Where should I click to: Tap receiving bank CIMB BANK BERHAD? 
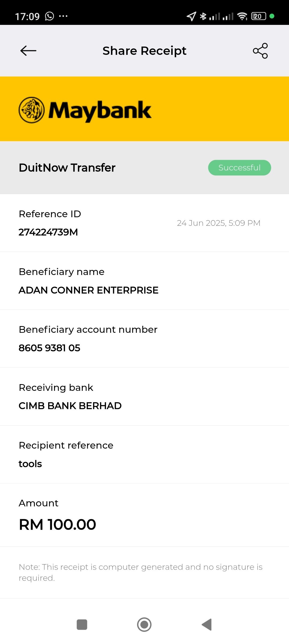pyautogui.click(x=70, y=406)
